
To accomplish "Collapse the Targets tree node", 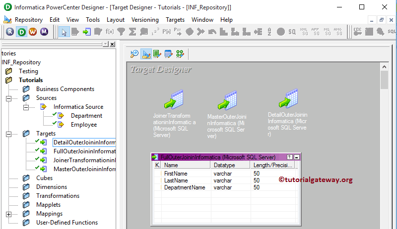I will (8, 134).
